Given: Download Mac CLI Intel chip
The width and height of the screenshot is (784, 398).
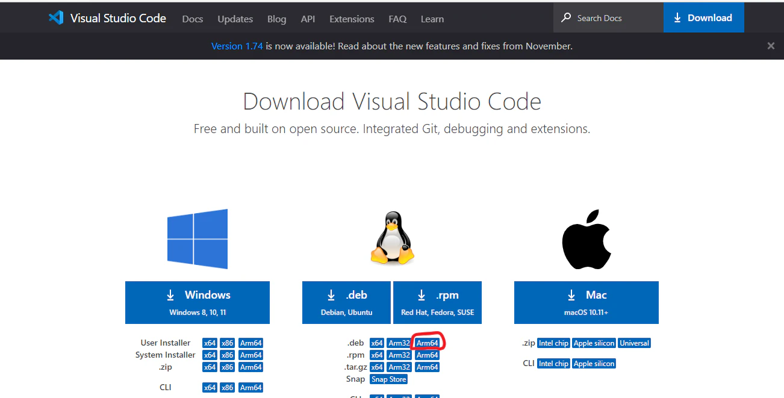Looking at the screenshot, I should coord(553,364).
